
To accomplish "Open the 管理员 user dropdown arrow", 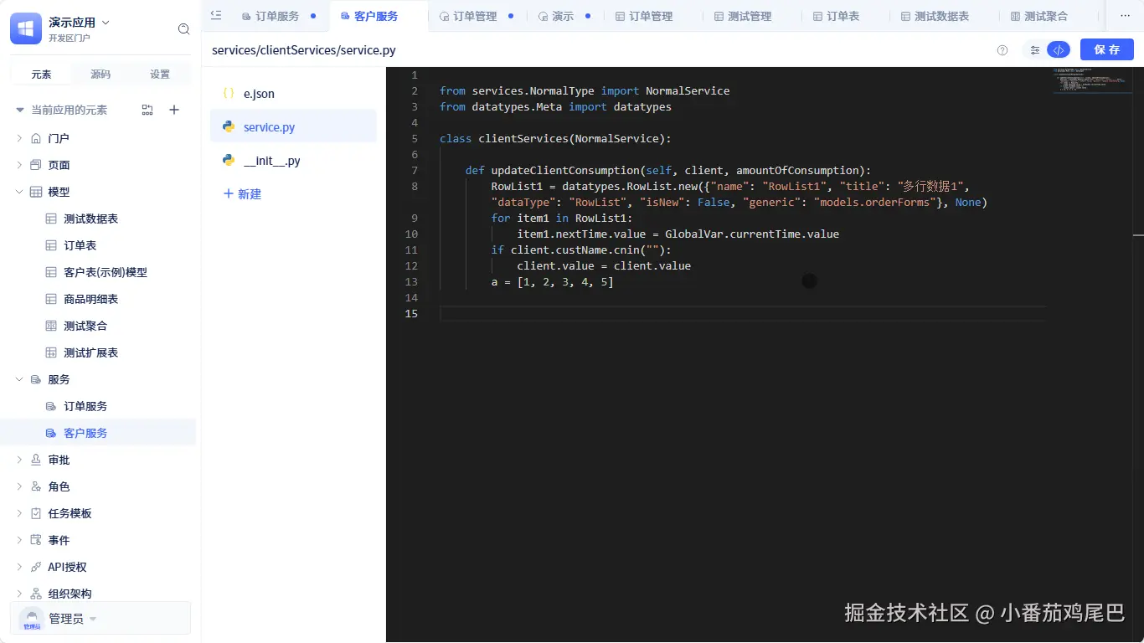I will (x=93, y=620).
